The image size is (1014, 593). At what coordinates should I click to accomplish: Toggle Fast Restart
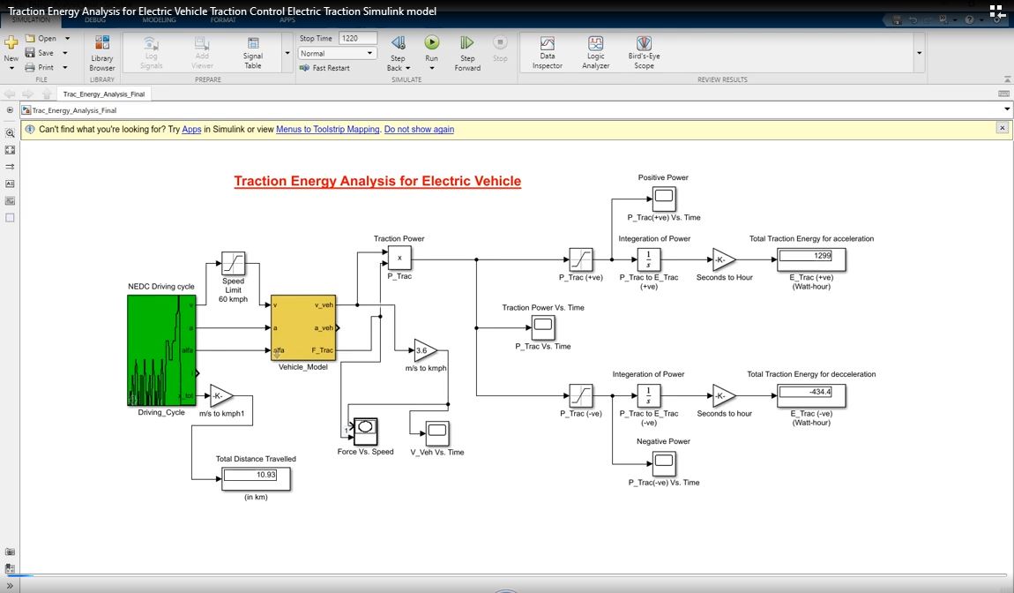(x=325, y=68)
